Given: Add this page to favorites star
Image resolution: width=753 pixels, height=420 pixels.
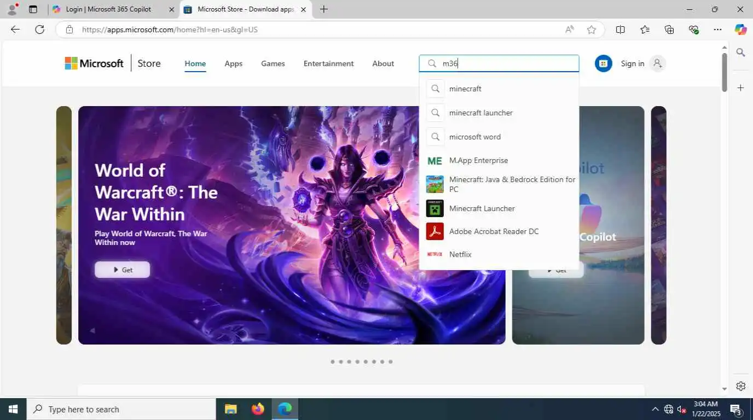Looking at the screenshot, I should click(x=592, y=30).
